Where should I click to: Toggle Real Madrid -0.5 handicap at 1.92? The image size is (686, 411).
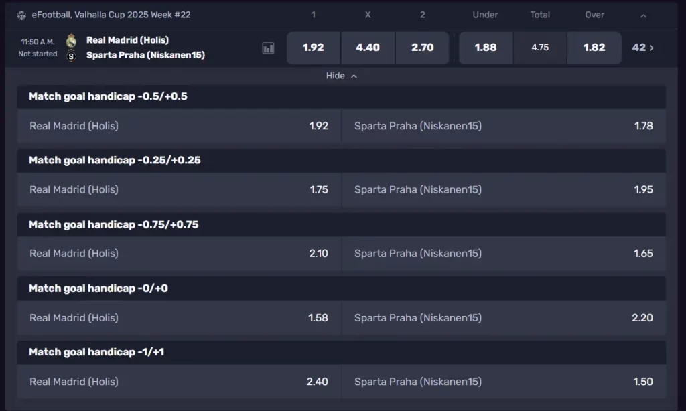[179, 125]
